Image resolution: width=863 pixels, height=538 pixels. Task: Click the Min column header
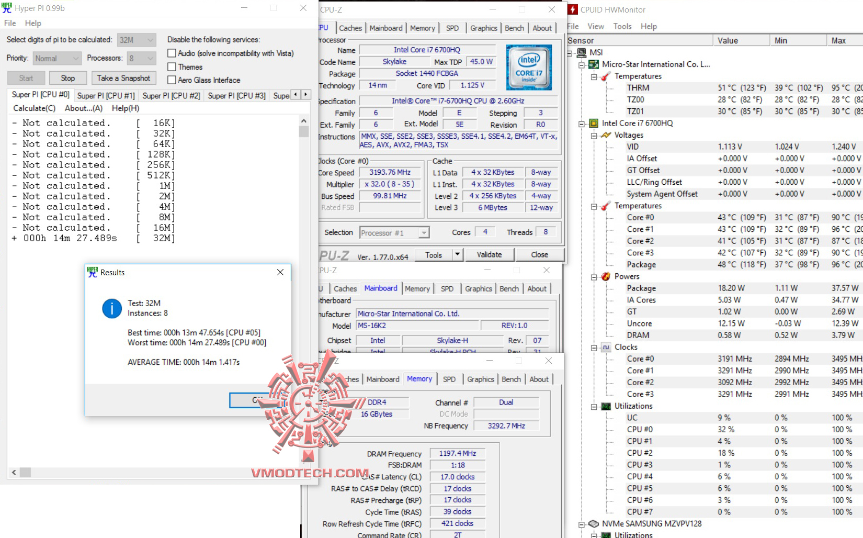[x=798, y=40]
